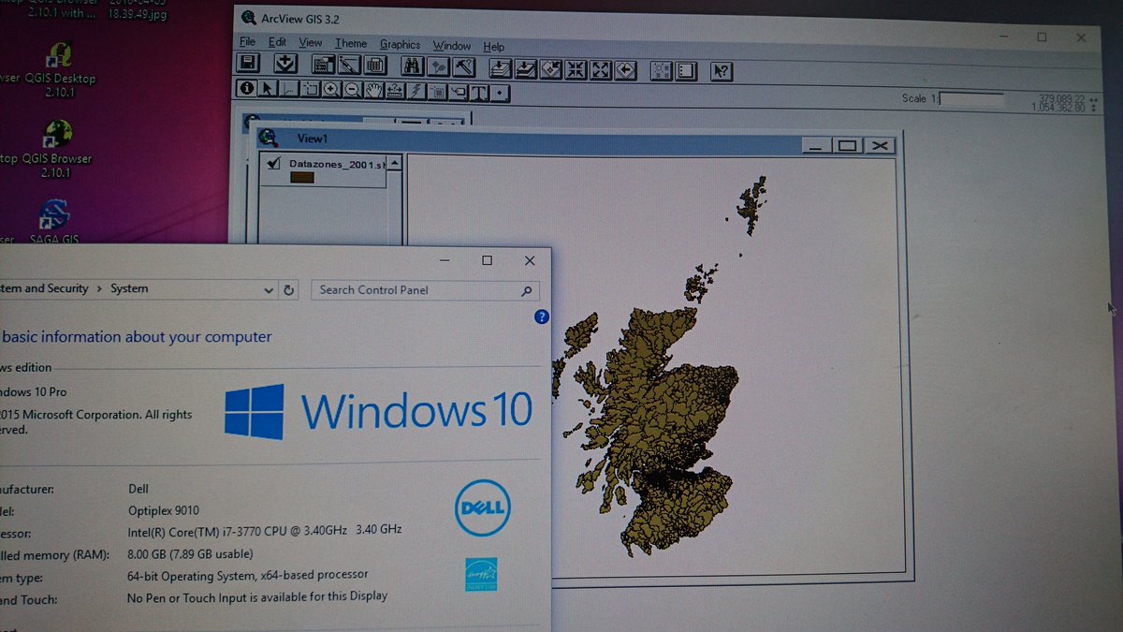The height and width of the screenshot is (632, 1123).
Task: Select the Pan hand tool
Action: point(373,91)
